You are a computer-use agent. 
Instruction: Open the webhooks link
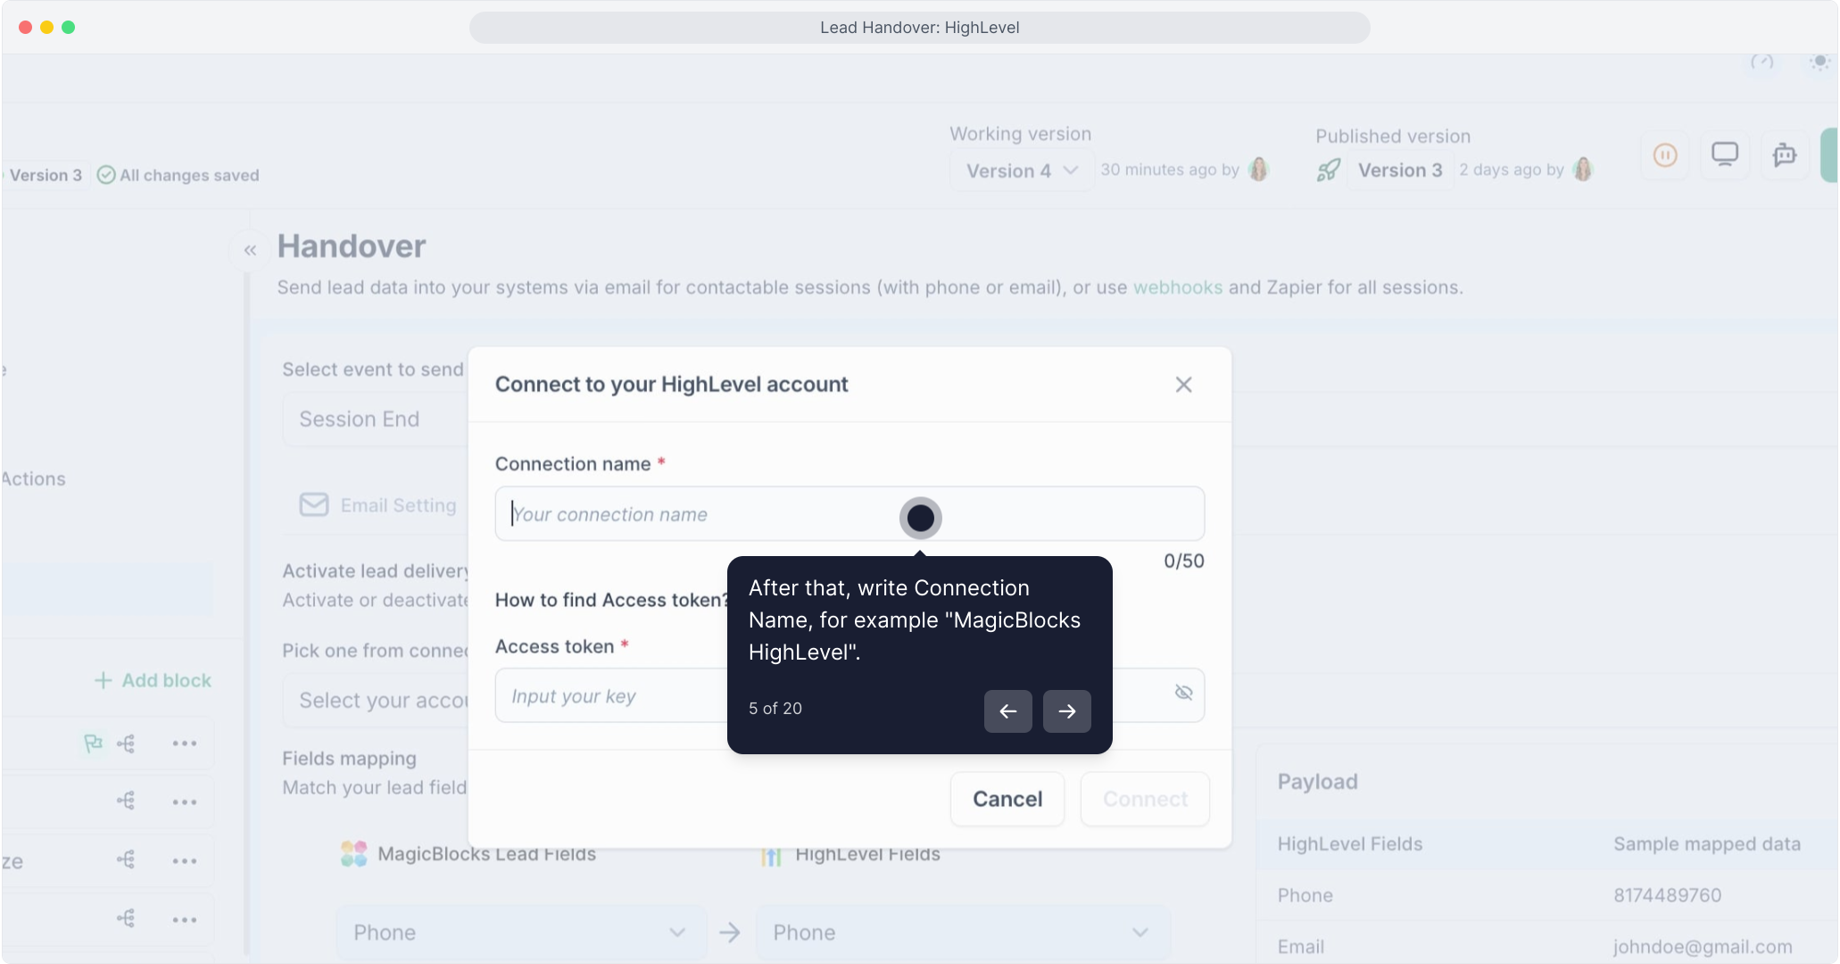(1177, 287)
